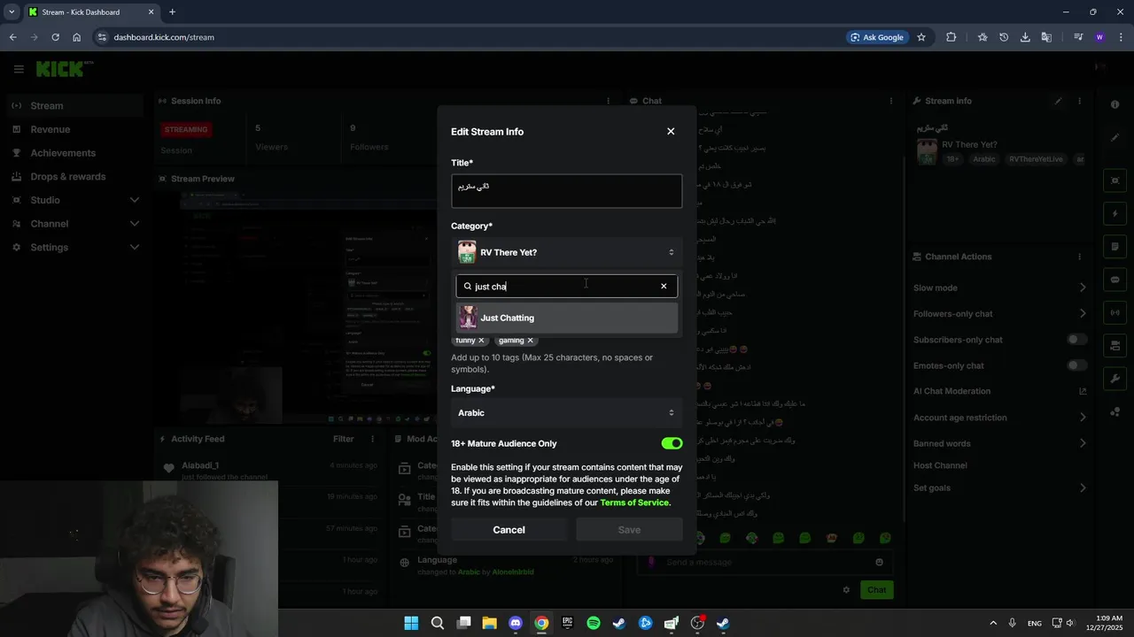
Task: Remove the funny tag
Action: [x=481, y=340]
